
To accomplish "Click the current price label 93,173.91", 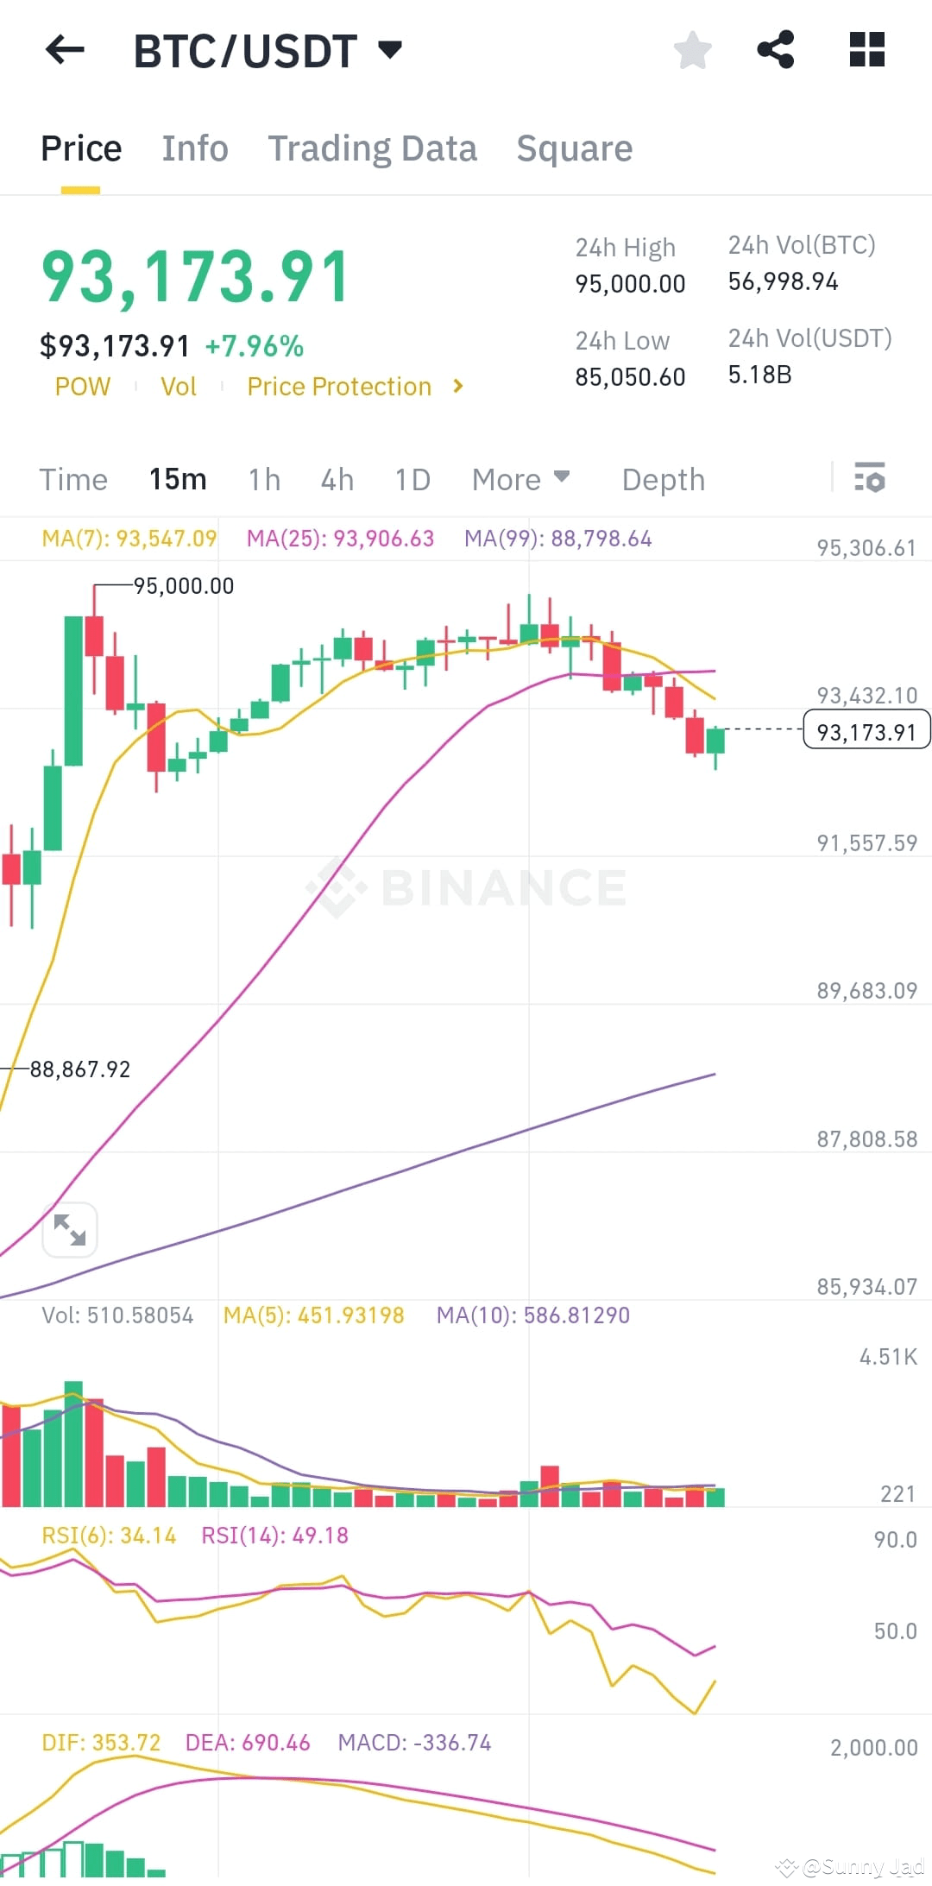I will 866,730.
